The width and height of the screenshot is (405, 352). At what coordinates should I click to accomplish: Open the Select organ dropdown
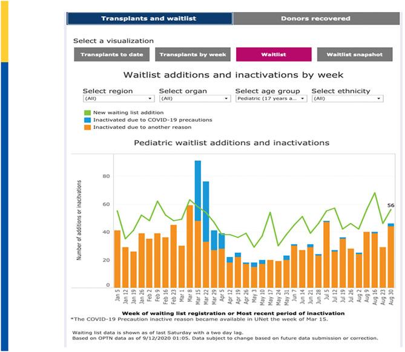pos(194,98)
